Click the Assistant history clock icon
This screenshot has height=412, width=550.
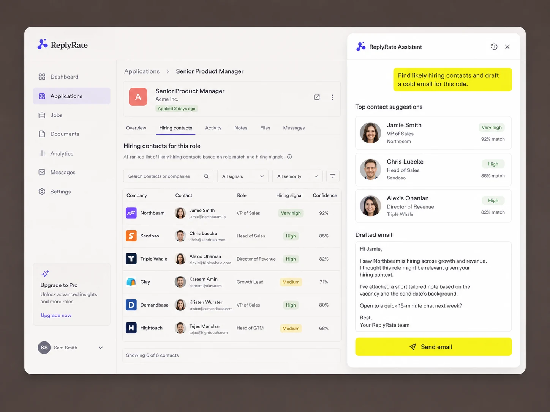pyautogui.click(x=494, y=47)
